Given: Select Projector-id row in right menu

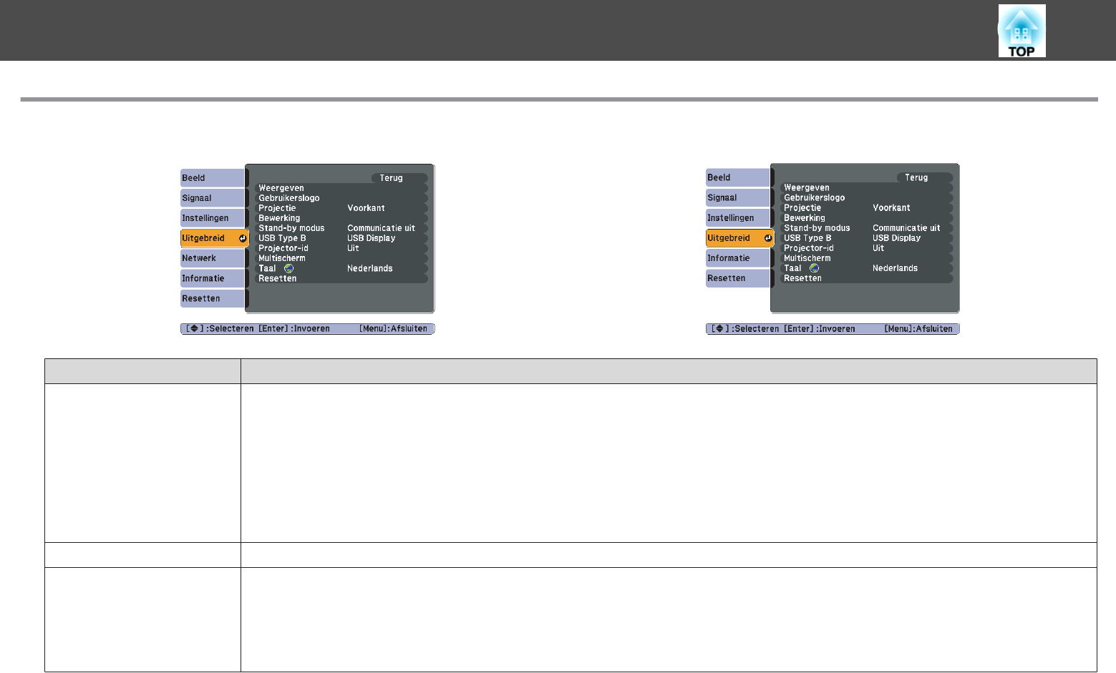Looking at the screenshot, I should 867,247.
